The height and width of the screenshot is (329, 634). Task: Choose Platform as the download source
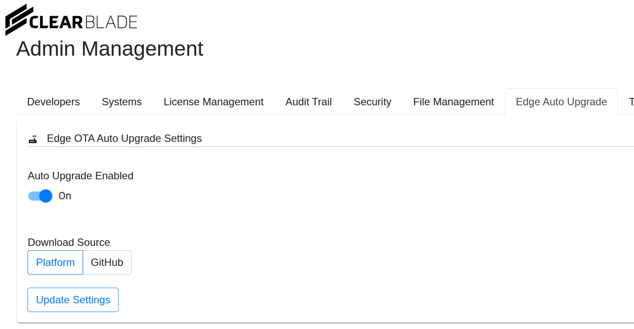55,262
